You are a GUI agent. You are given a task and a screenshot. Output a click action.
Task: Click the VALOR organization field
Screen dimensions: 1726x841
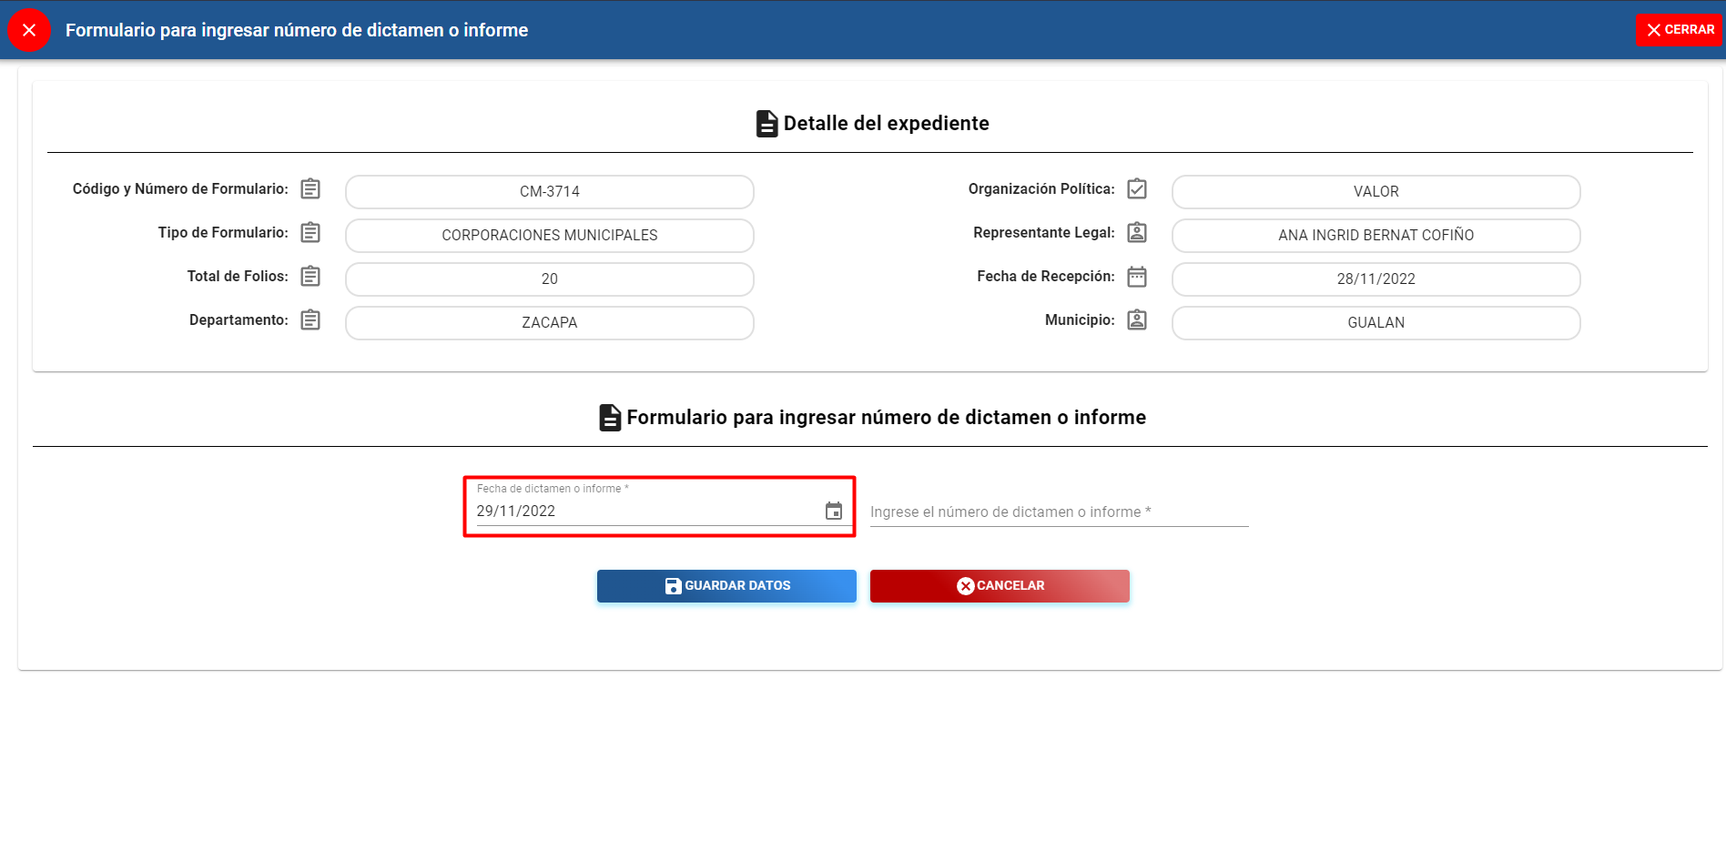[x=1376, y=191]
